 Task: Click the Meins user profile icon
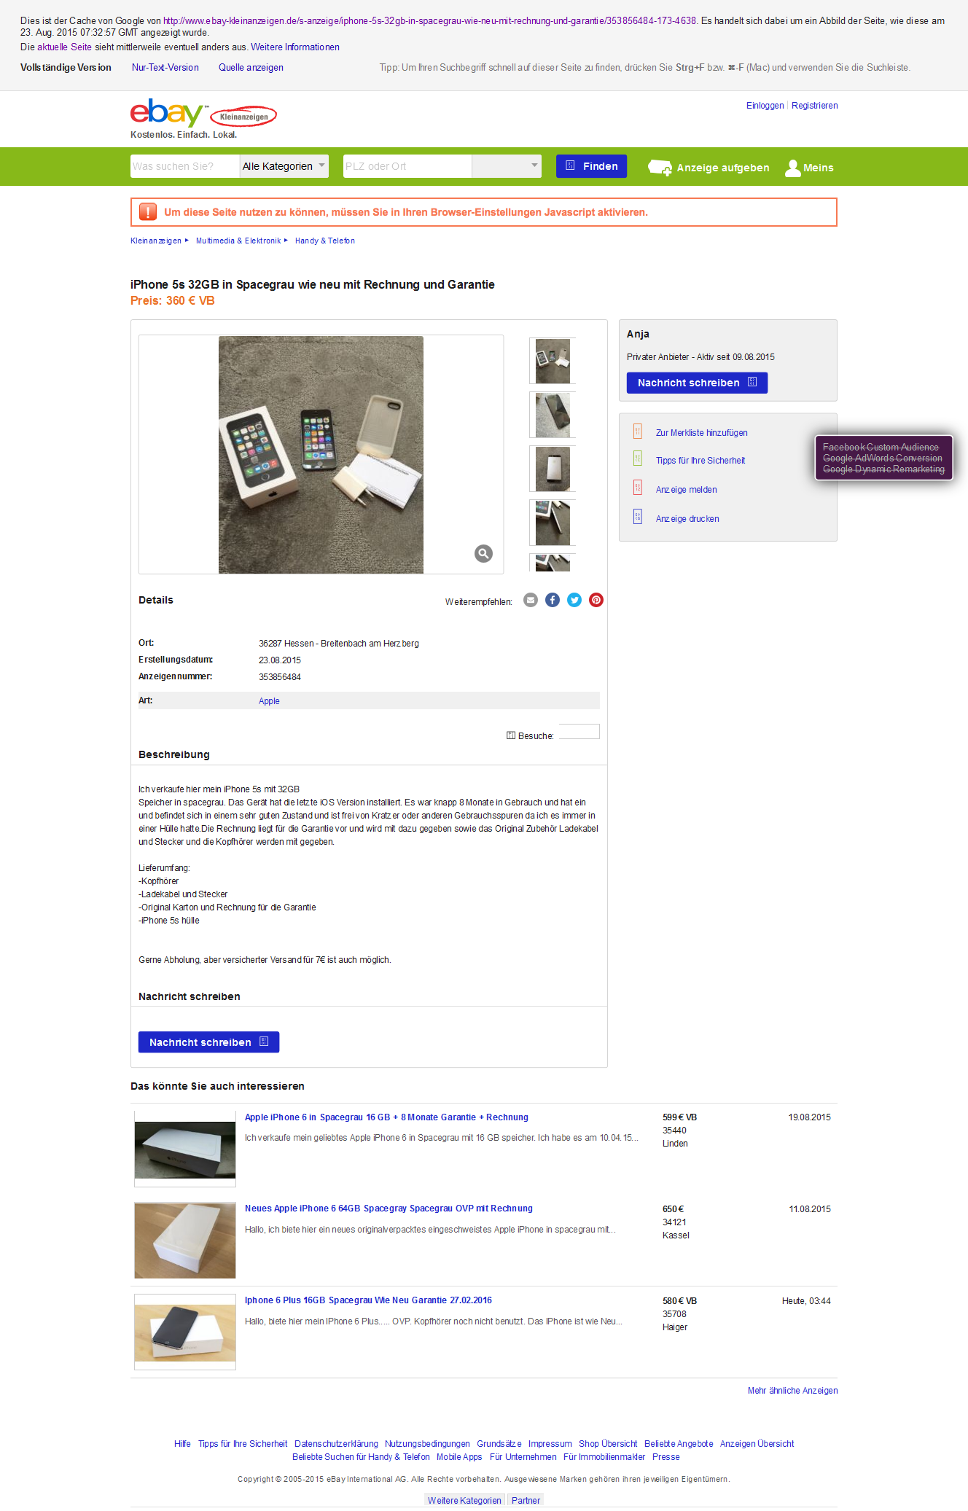click(x=792, y=168)
